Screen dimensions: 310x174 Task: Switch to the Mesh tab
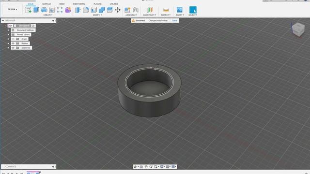click(x=62, y=4)
